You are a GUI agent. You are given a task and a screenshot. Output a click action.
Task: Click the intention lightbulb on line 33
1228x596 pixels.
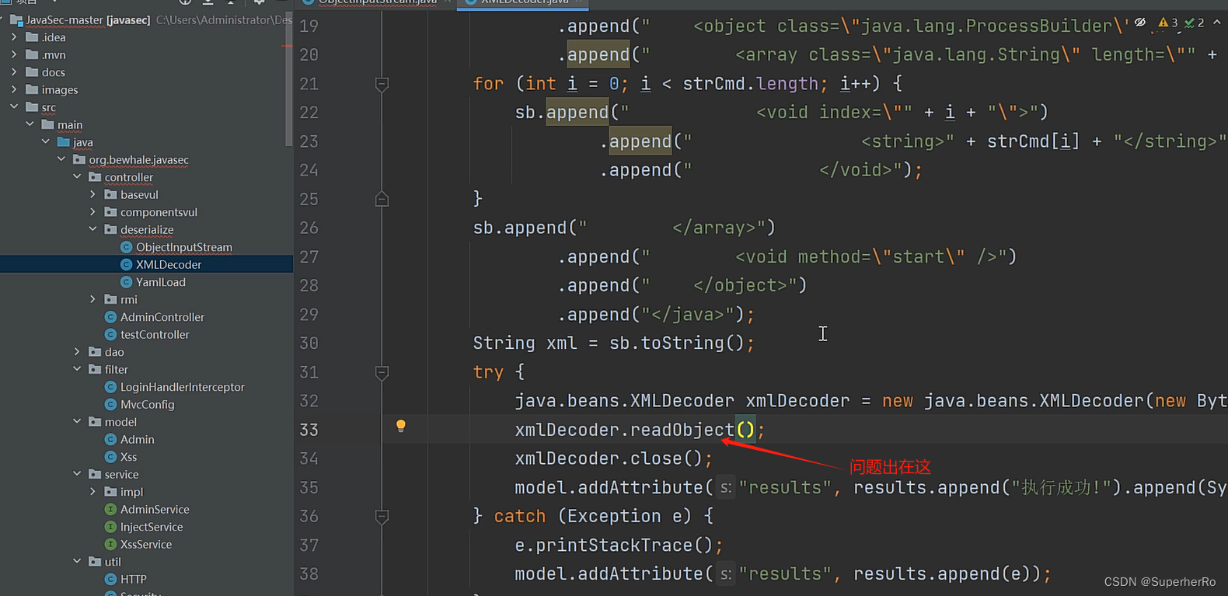(401, 426)
